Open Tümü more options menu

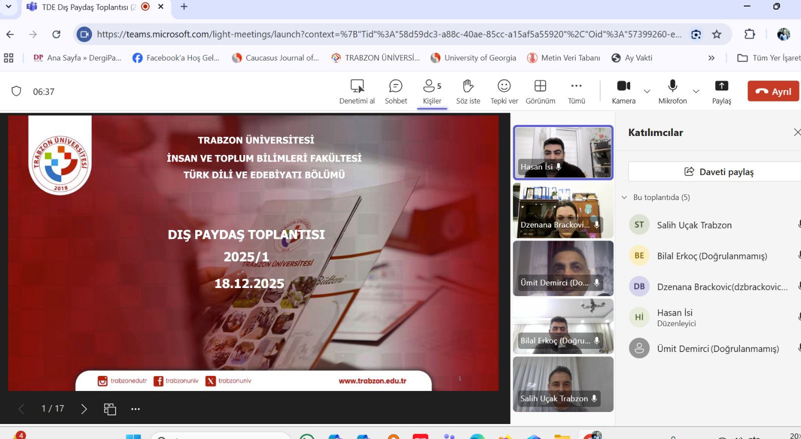pyautogui.click(x=576, y=91)
